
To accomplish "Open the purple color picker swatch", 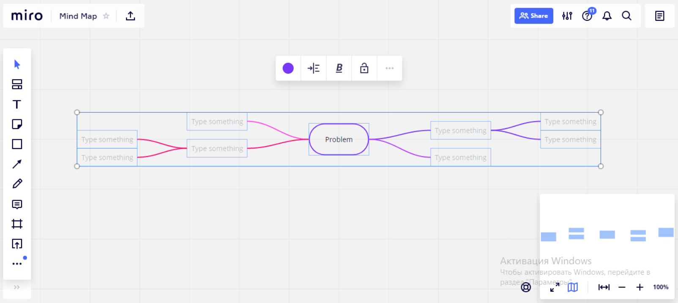I will click(288, 68).
